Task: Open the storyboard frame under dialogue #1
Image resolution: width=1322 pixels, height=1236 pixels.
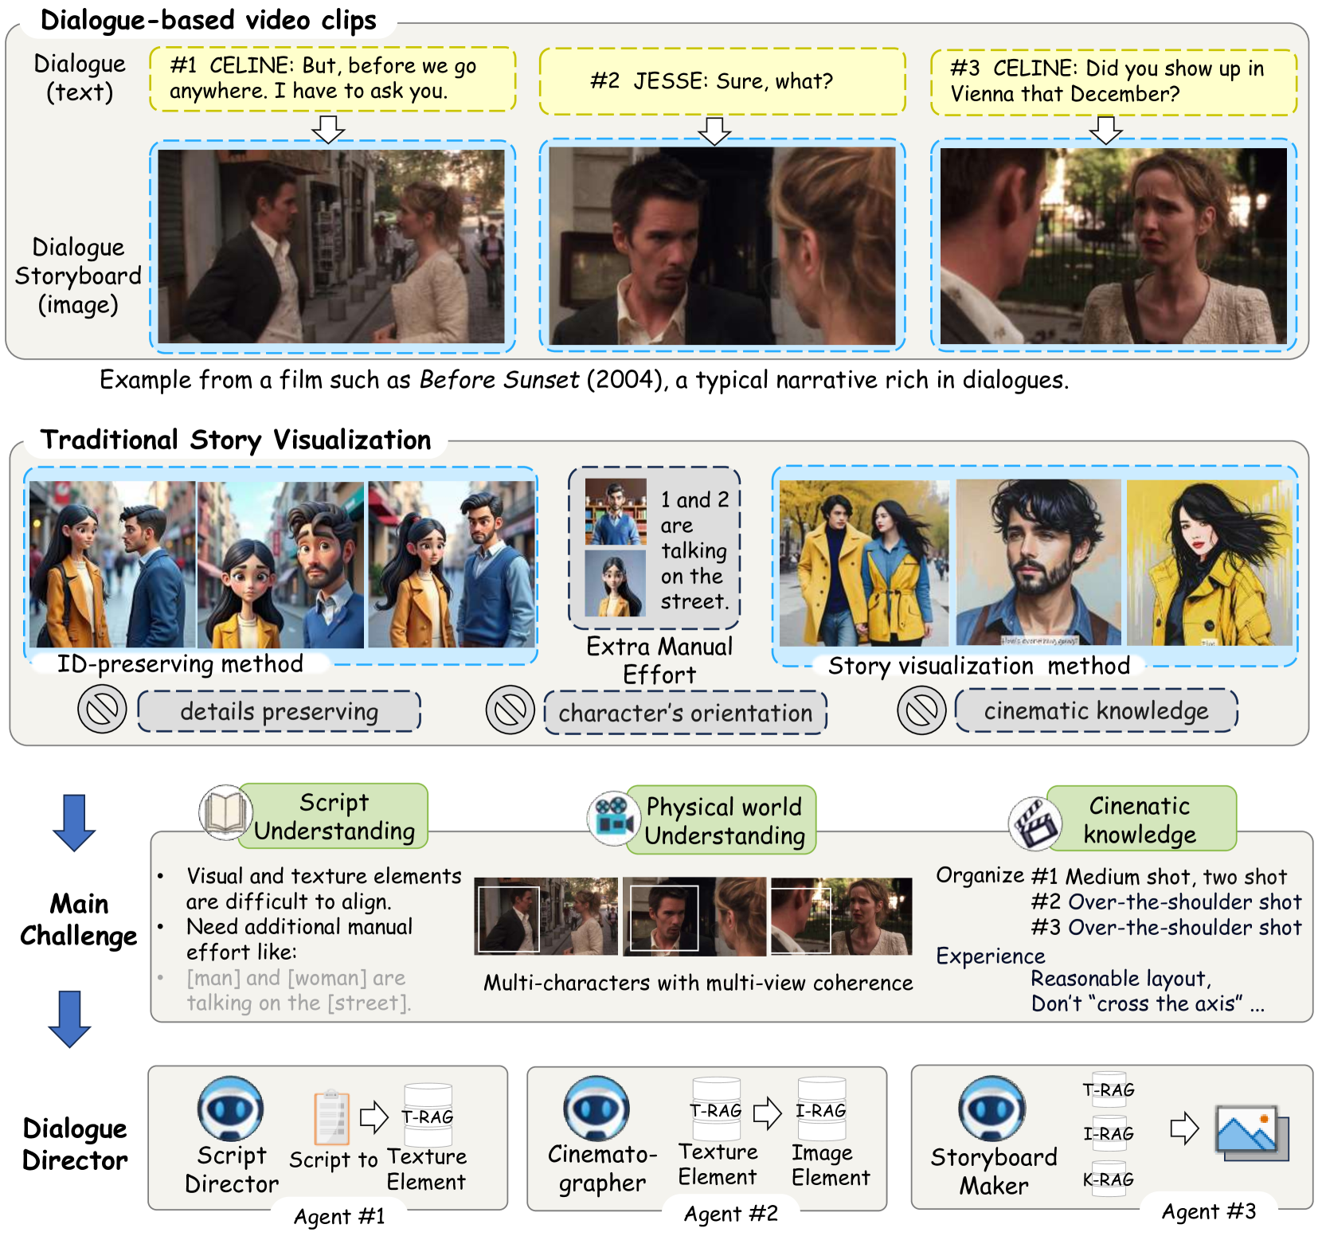Action: tap(331, 246)
